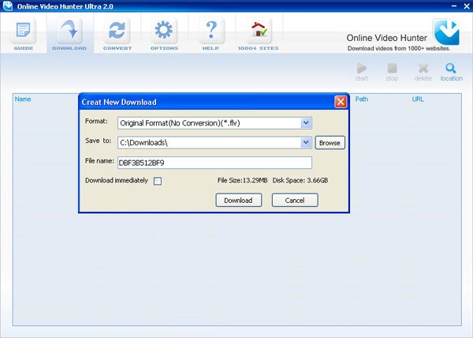
Task: Minimize the Online Video Hunter window
Action: tap(454, 6)
